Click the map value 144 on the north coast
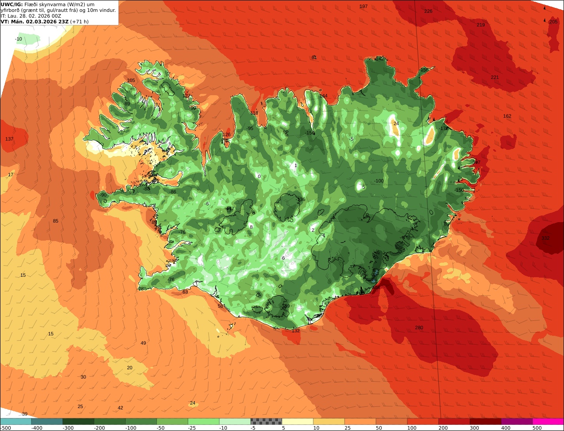This screenshot has height=431, width=564. coord(323,96)
